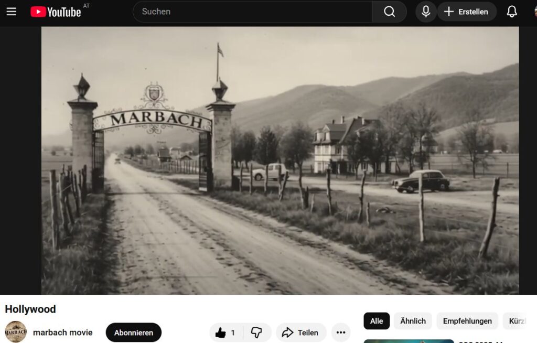Switch to the Ähnlich filter chip
537x343 pixels.
click(413, 321)
